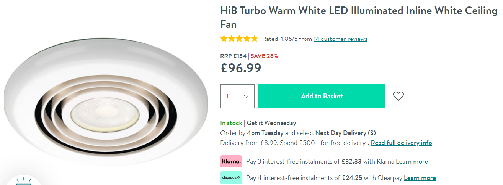
Task: Click the HiB Turbo product title
Action: pos(358,17)
